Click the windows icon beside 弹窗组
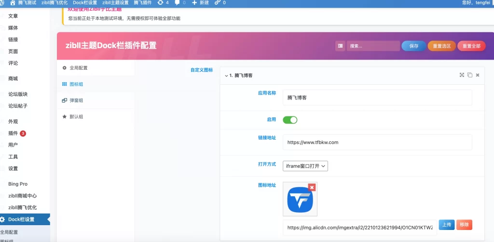494x242 pixels. pos(64,100)
